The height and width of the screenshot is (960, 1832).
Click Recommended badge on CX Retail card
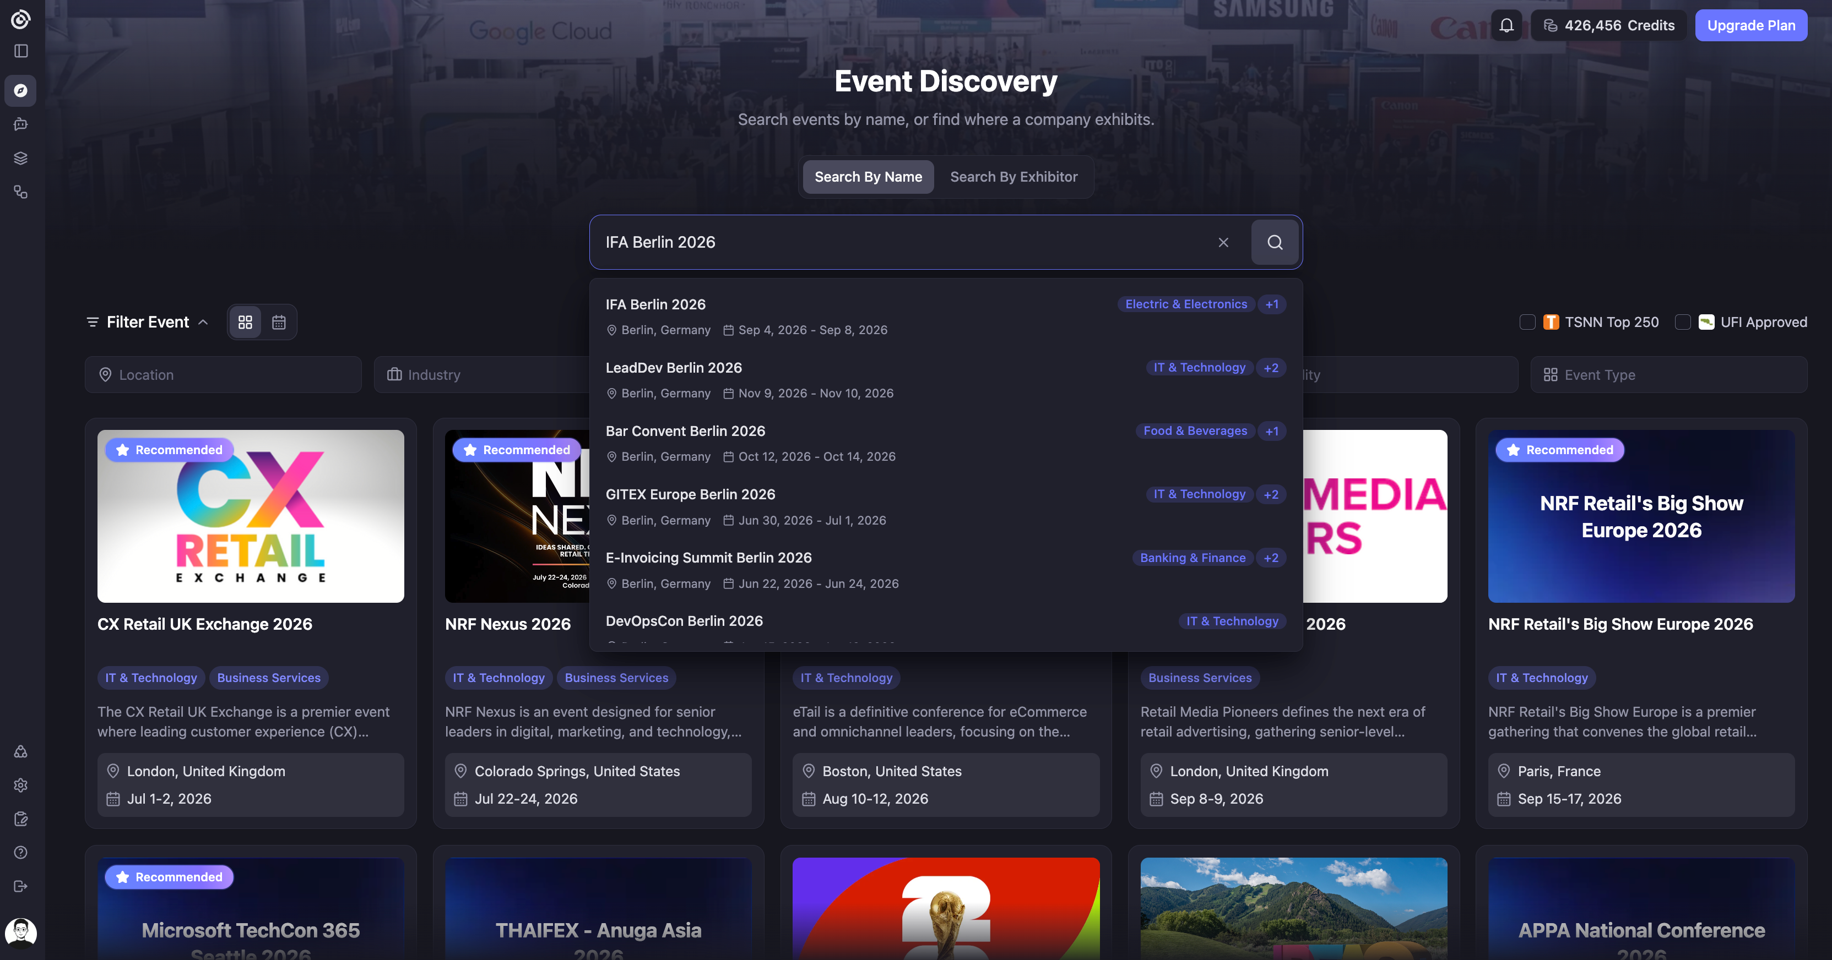[x=169, y=450]
